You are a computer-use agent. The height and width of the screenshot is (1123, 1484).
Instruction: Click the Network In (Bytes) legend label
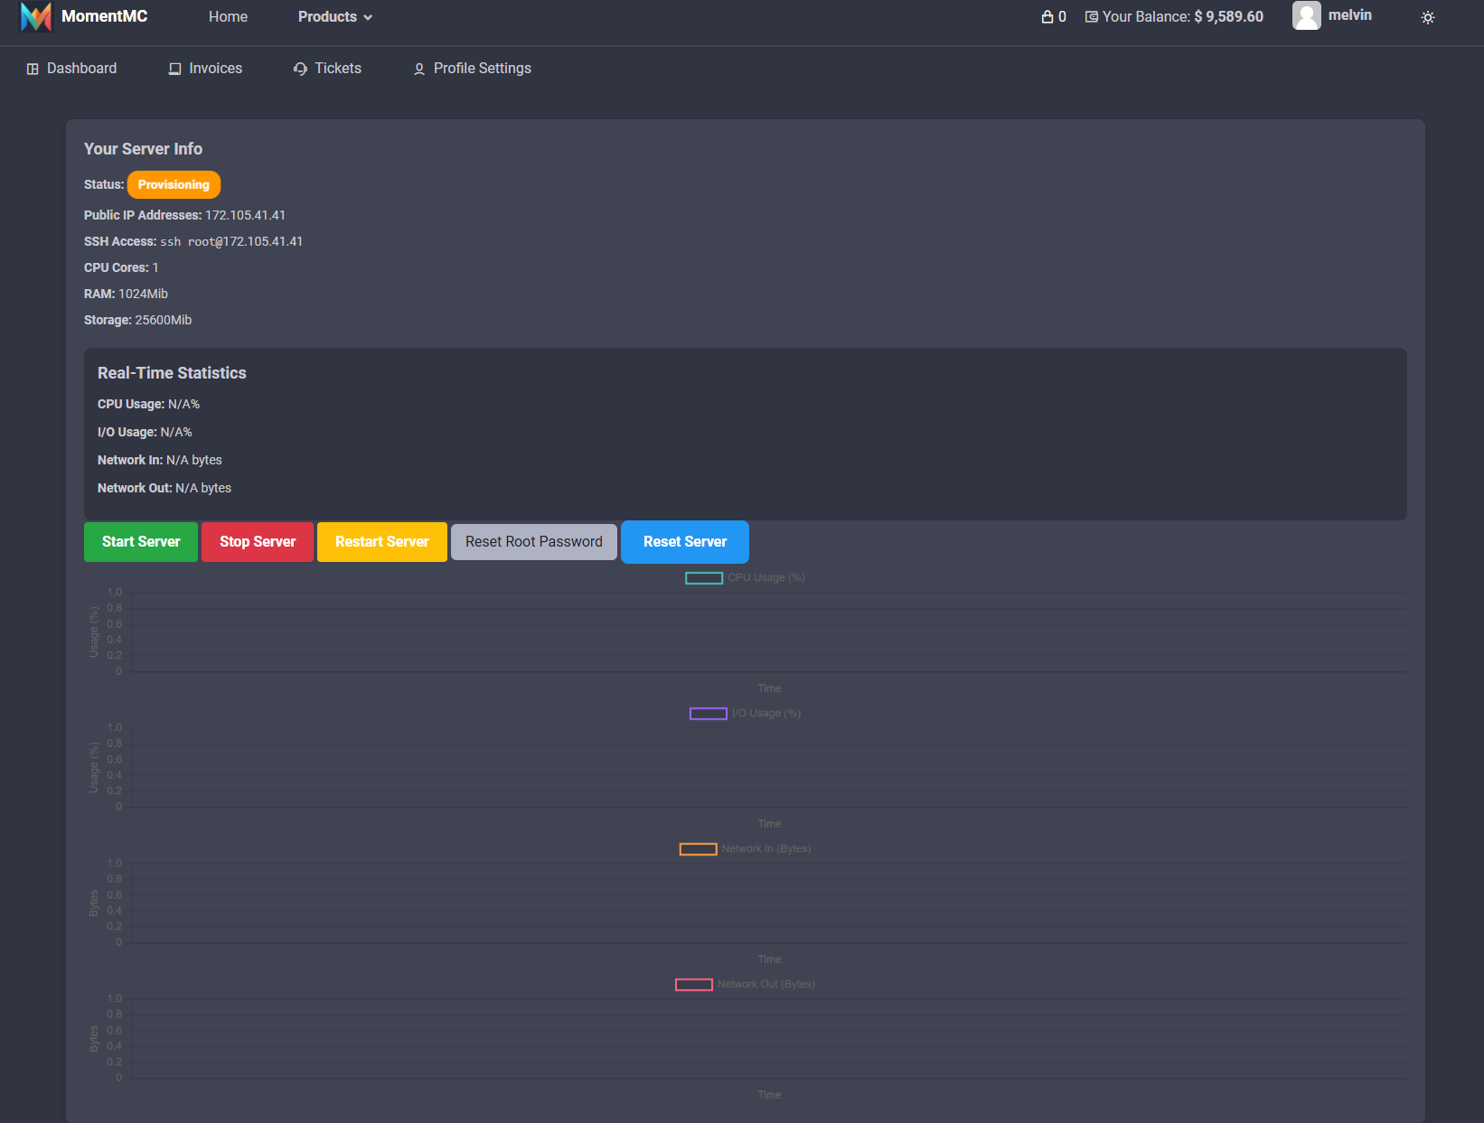point(766,849)
